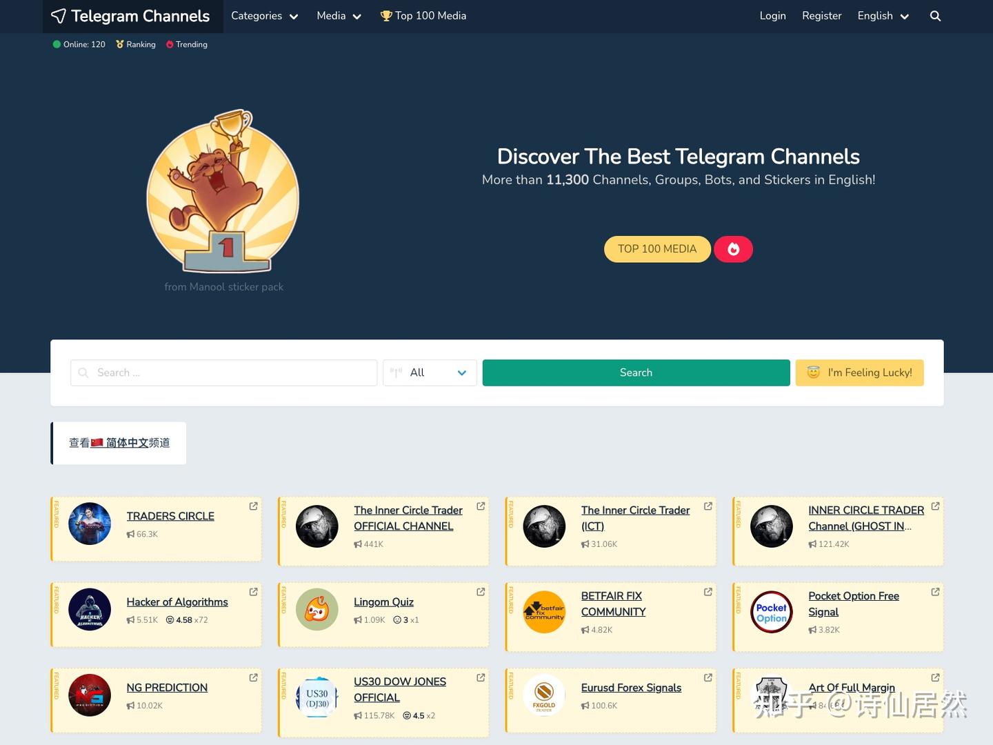Viewport: 993px width, 745px height.
Task: Click inside the Search input field
Action: coord(223,372)
